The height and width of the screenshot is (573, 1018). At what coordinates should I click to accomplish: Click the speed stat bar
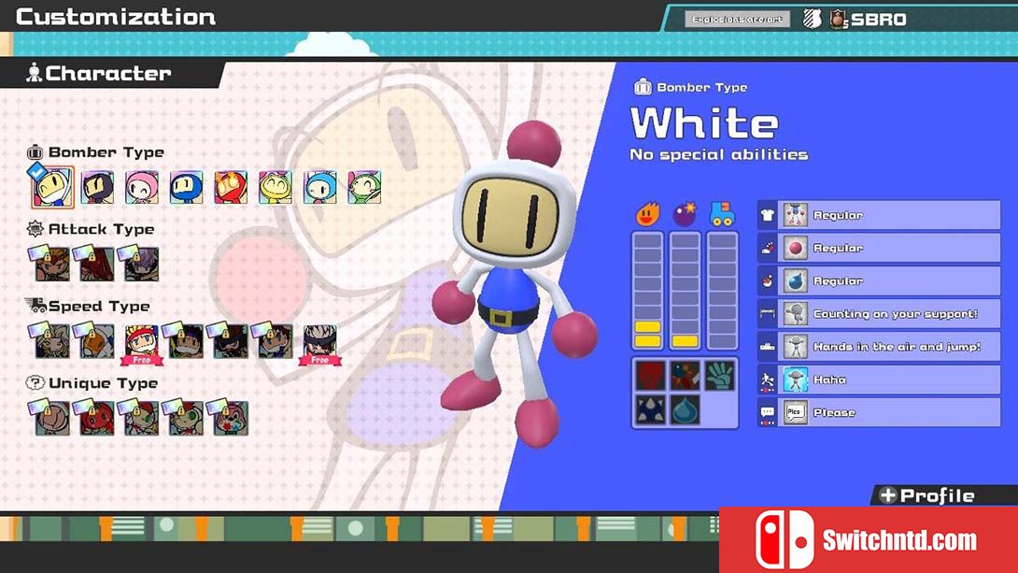point(722,291)
